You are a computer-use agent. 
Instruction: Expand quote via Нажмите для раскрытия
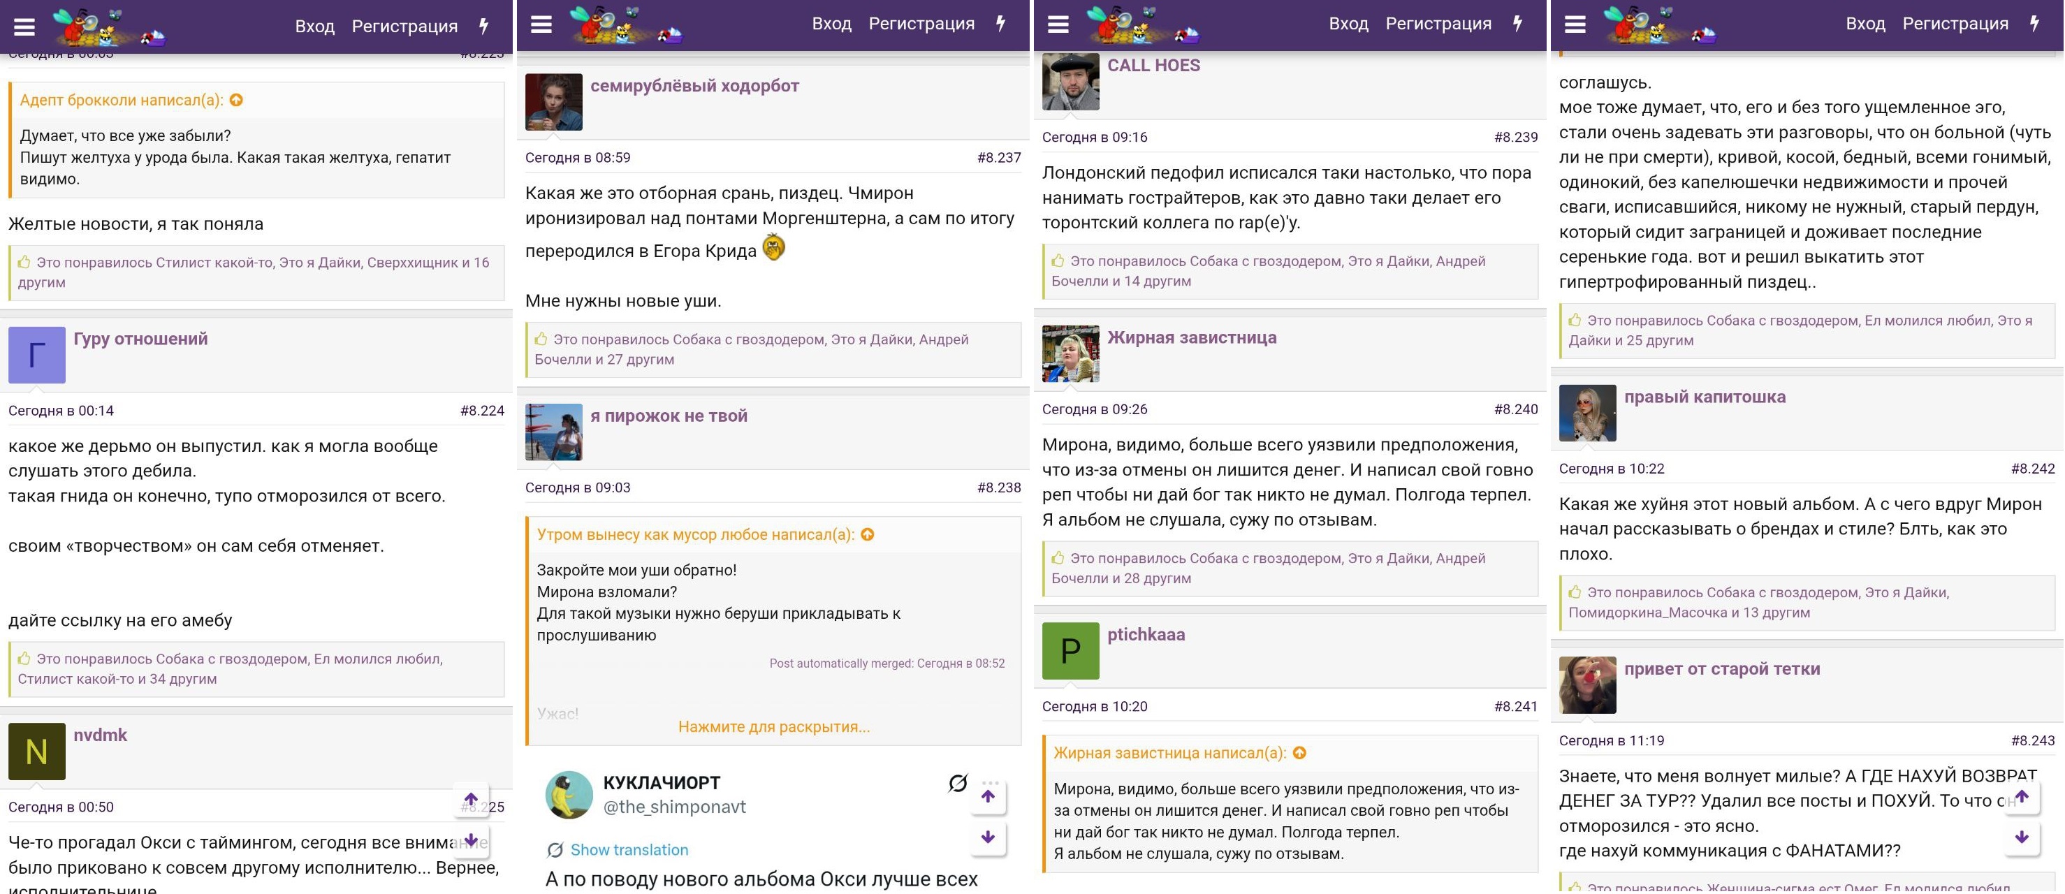click(x=773, y=727)
